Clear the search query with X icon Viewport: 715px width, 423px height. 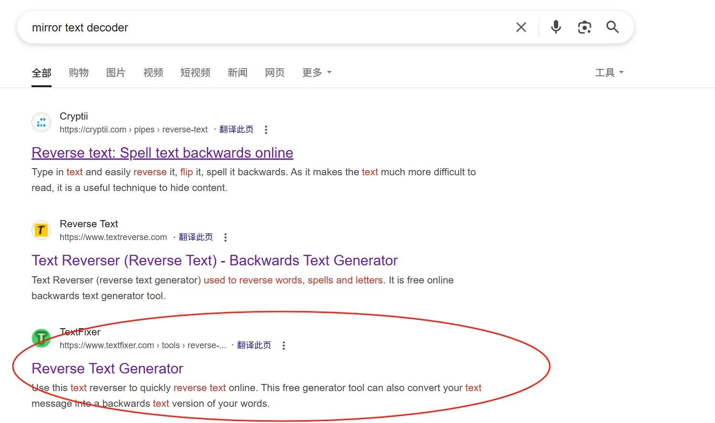pos(521,28)
